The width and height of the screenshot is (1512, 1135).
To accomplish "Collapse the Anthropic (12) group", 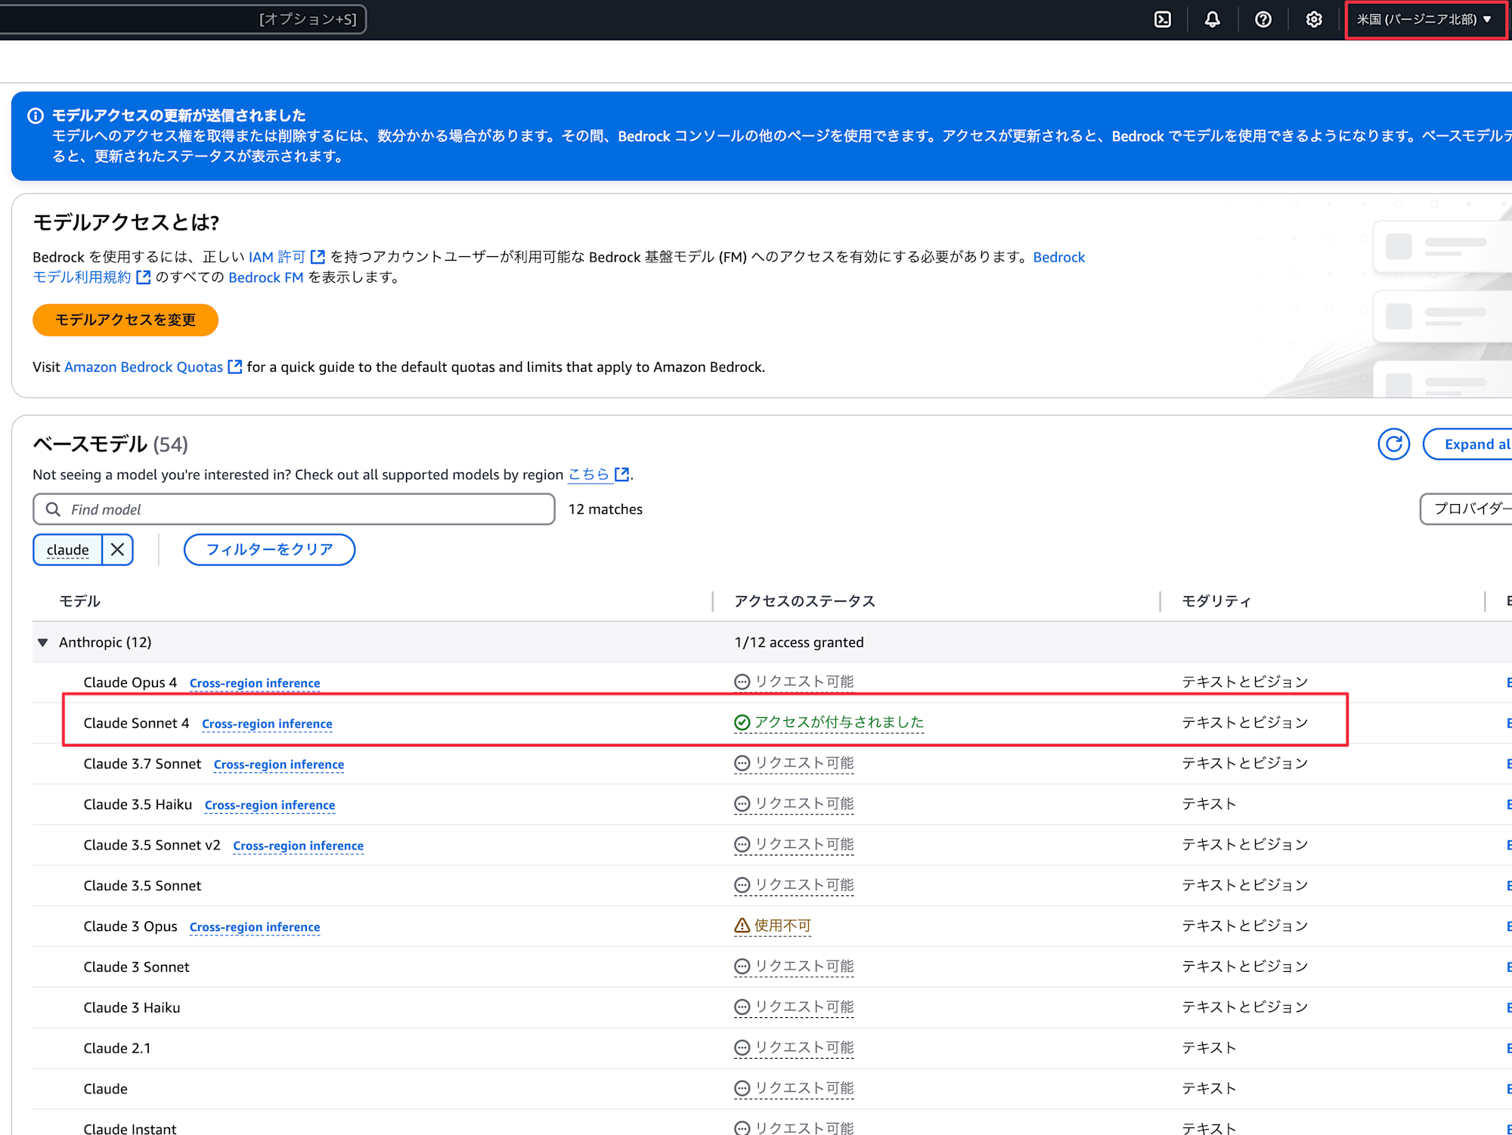I will coord(43,642).
